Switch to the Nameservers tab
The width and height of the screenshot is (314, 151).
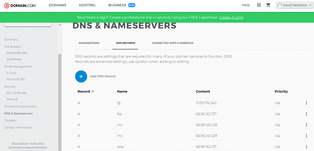(x=89, y=43)
